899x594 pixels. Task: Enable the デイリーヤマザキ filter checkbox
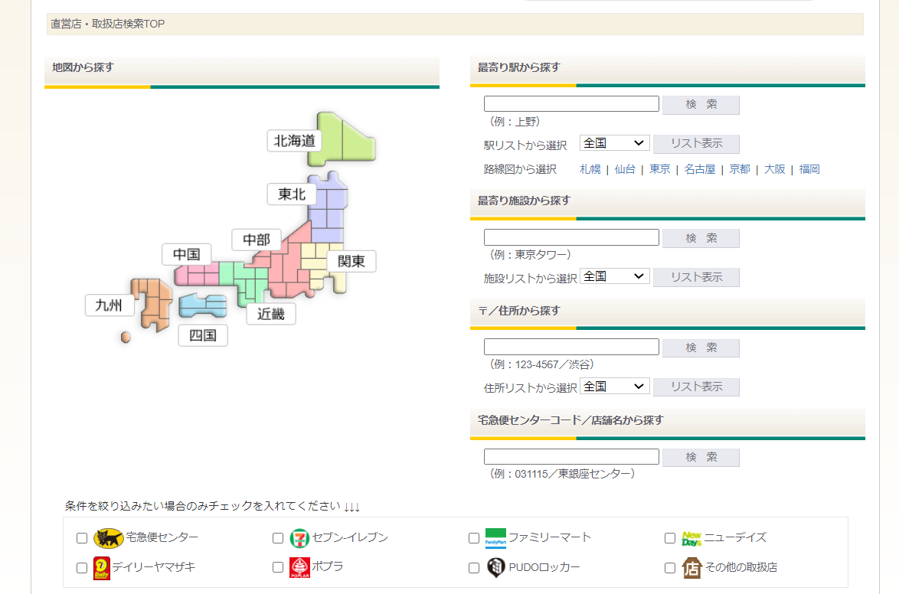(82, 568)
